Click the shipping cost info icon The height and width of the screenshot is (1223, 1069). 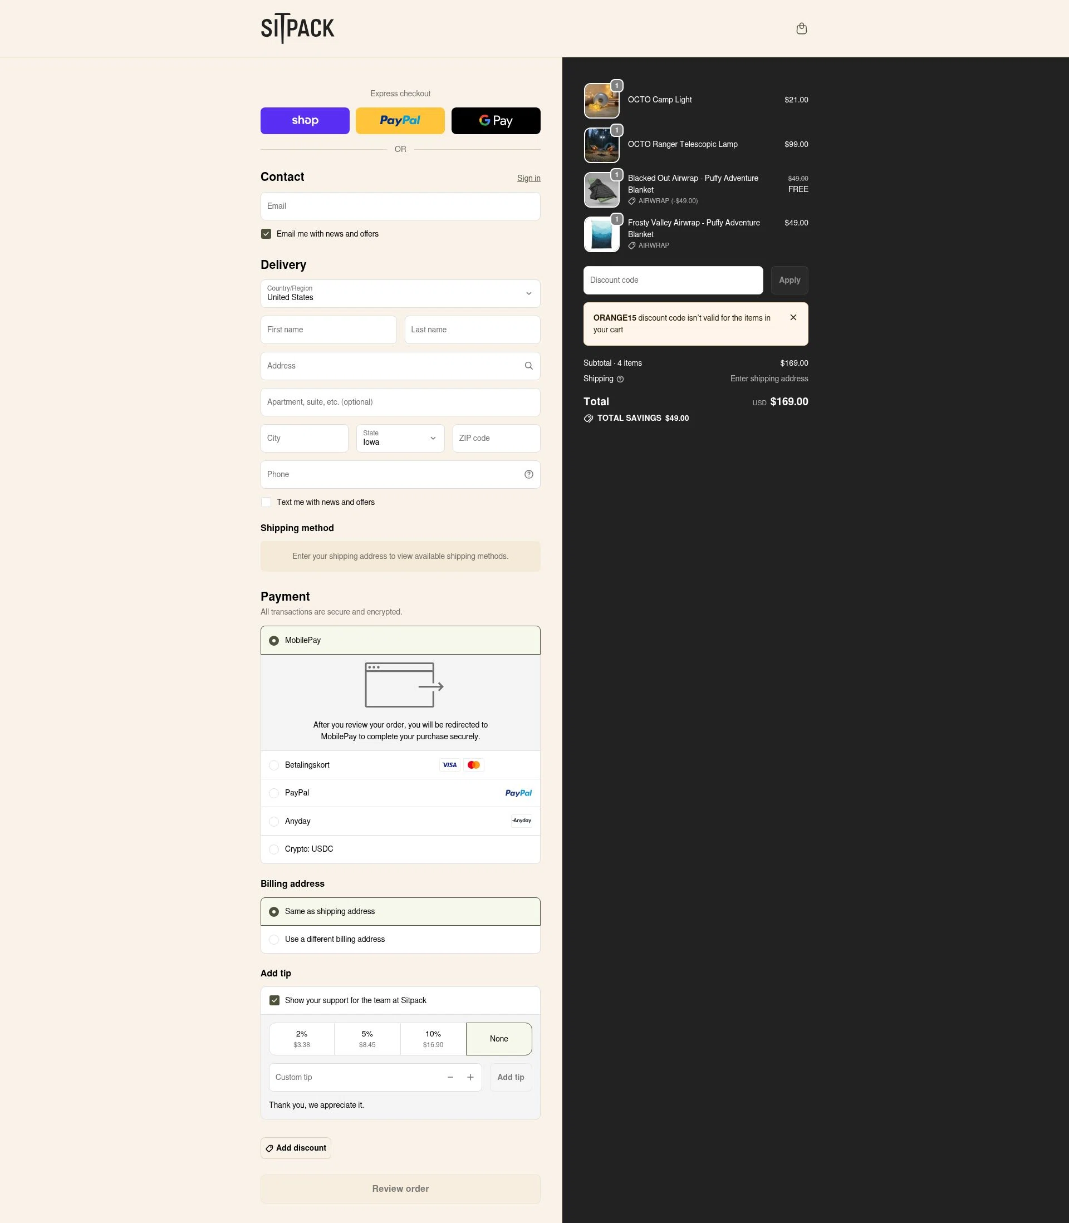point(619,379)
